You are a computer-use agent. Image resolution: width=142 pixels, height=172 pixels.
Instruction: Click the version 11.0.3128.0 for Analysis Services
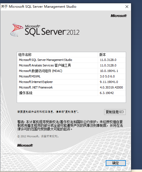tap(108, 65)
